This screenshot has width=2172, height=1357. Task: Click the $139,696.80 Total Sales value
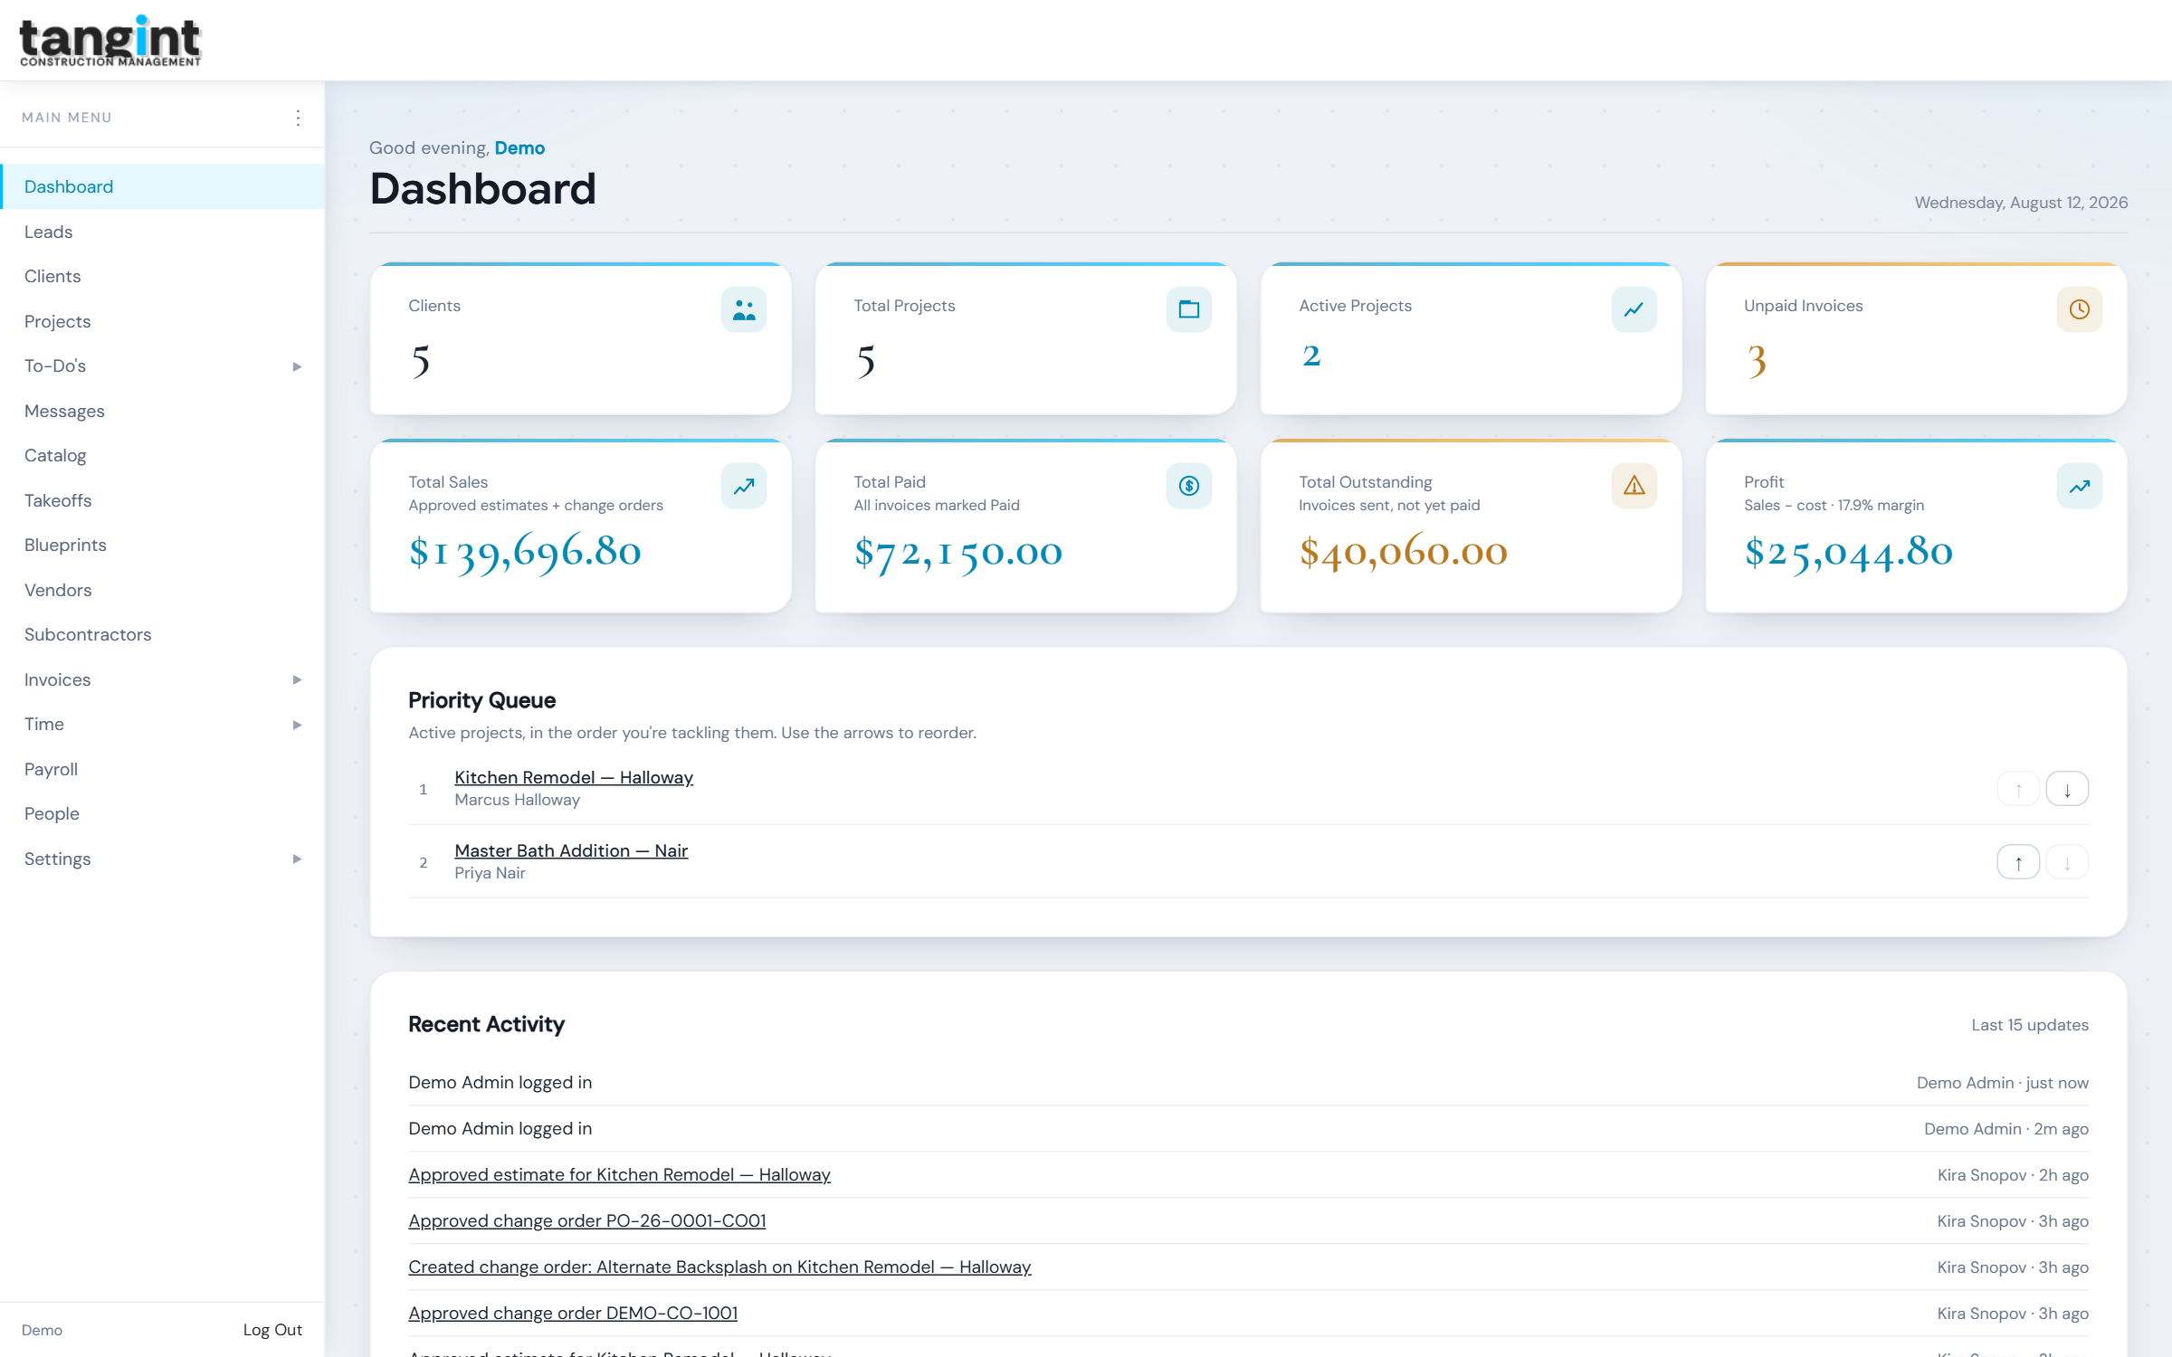pos(525,551)
